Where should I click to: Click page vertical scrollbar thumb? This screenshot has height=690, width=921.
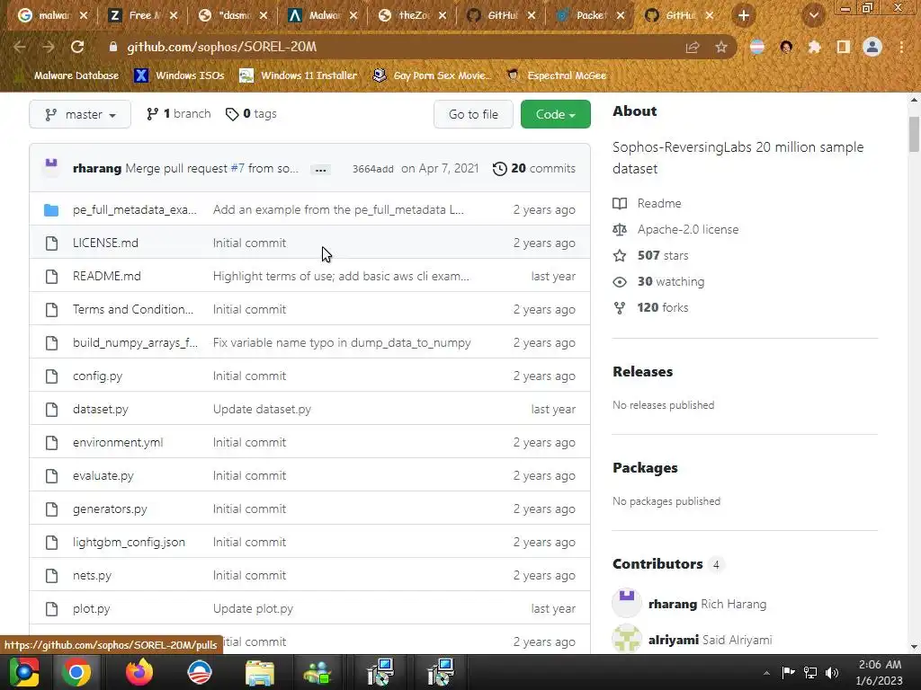[914, 134]
